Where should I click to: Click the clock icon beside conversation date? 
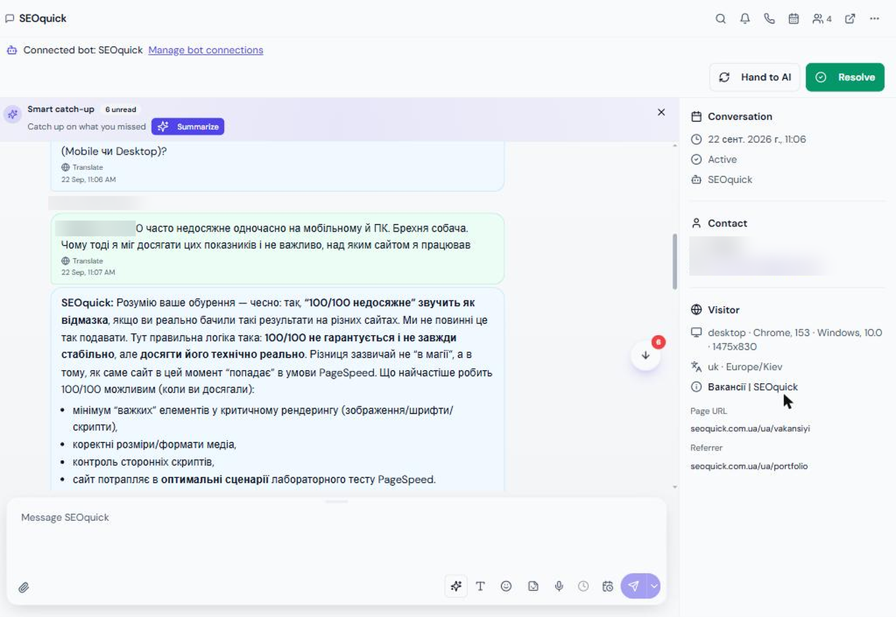[x=696, y=139]
